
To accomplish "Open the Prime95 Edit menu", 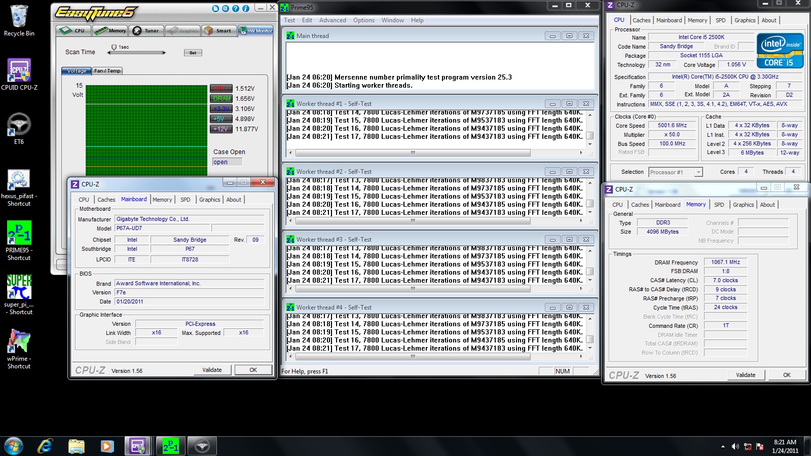I will pyautogui.click(x=307, y=20).
